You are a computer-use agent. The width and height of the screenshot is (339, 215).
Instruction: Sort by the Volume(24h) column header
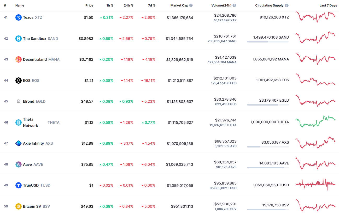(221, 5)
